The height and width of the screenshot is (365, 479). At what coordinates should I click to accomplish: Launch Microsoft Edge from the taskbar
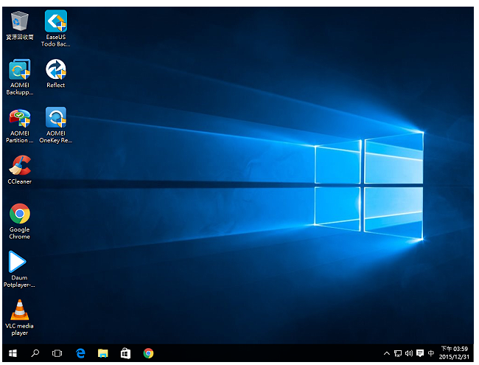[80, 353]
